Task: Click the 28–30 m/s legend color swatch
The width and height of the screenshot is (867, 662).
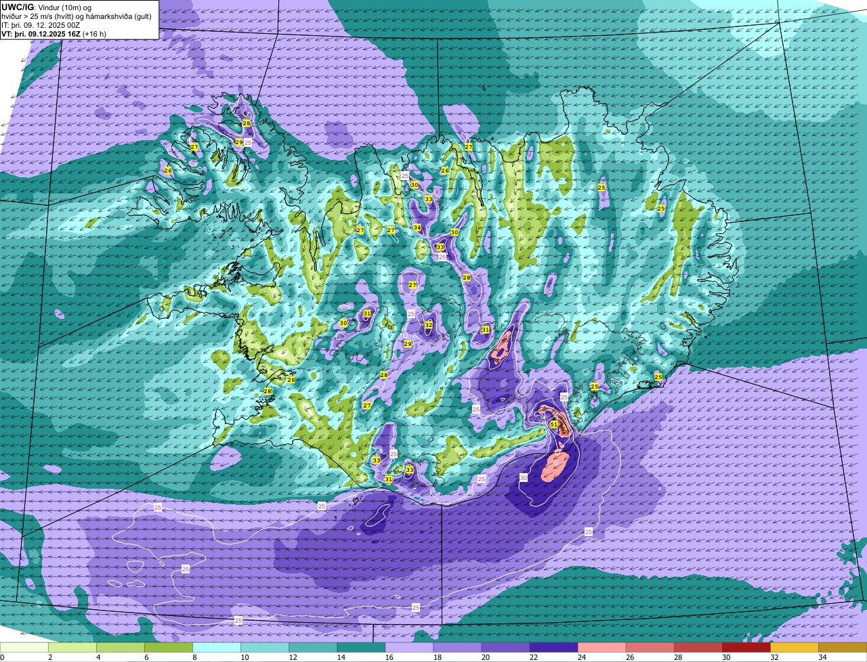Action: pos(698,648)
